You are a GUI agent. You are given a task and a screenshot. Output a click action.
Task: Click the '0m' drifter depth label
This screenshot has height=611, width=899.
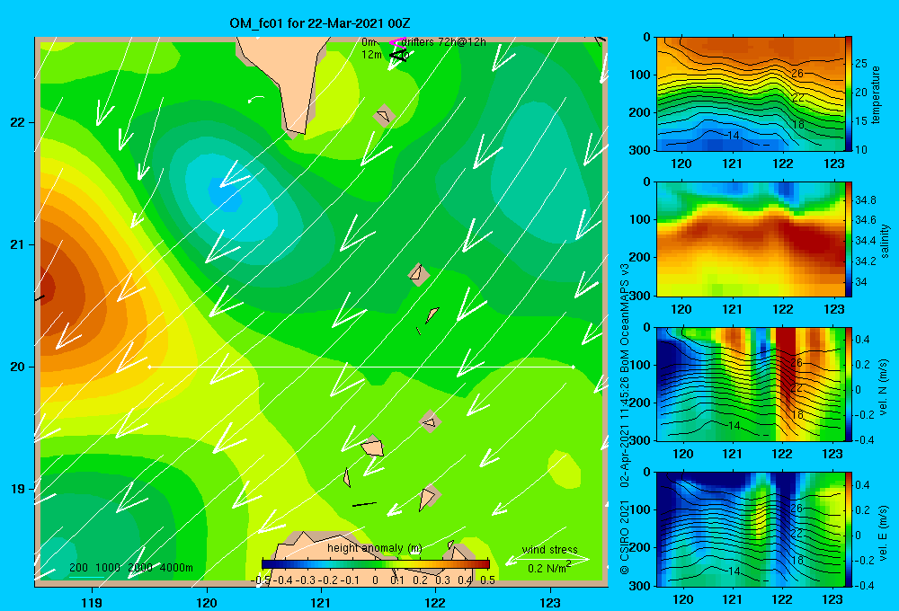[369, 42]
